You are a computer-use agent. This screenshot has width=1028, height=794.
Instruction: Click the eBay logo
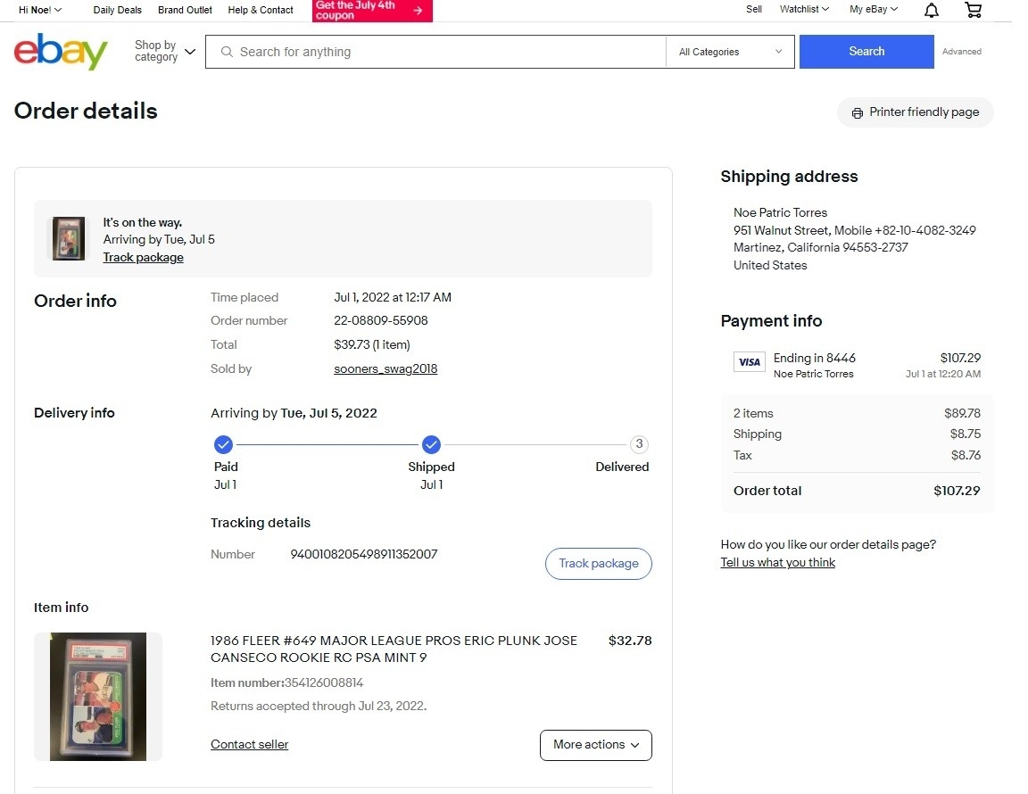coord(61,51)
